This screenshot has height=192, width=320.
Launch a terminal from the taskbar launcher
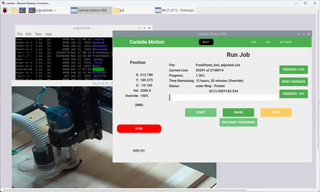(x=22, y=10)
